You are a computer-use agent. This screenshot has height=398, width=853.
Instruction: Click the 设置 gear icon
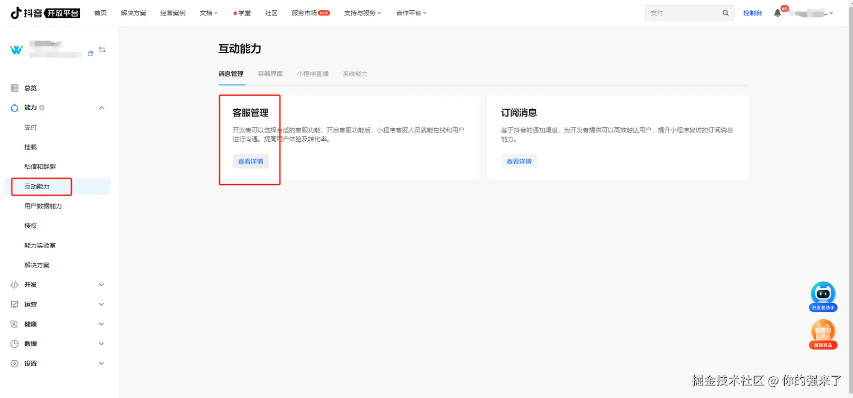point(15,364)
